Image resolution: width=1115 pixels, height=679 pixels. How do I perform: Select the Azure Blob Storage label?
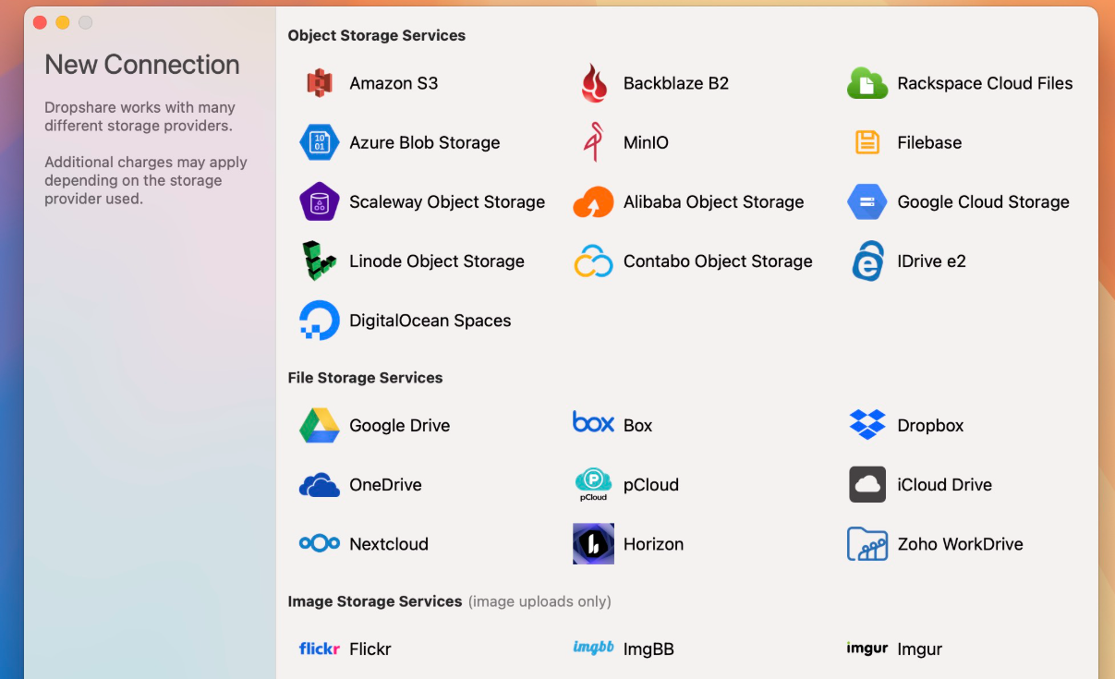(425, 142)
